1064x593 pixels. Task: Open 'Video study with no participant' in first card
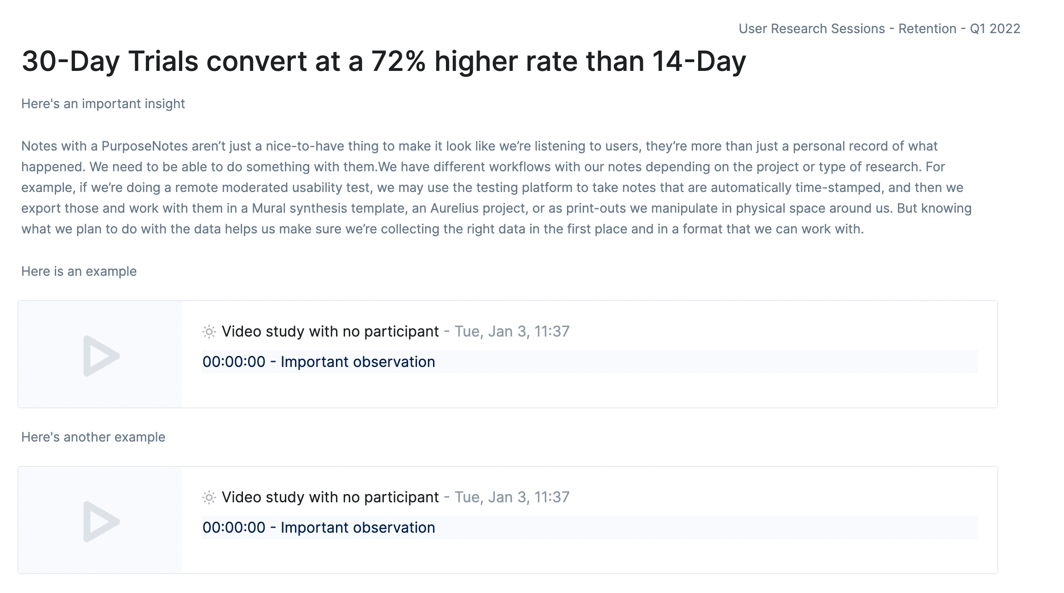click(330, 331)
